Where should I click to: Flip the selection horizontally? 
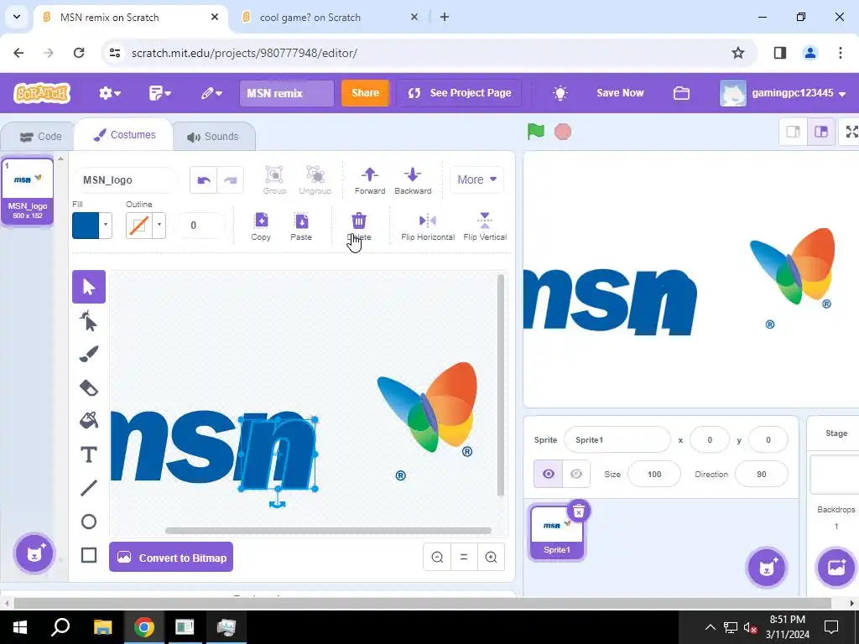428,226
